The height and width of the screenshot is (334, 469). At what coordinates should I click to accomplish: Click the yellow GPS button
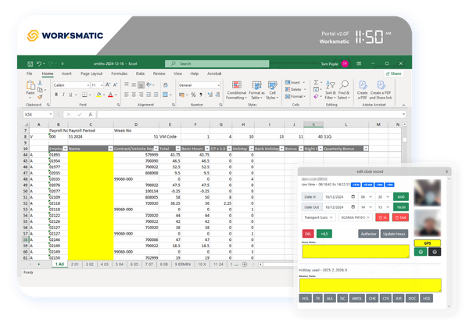click(428, 243)
